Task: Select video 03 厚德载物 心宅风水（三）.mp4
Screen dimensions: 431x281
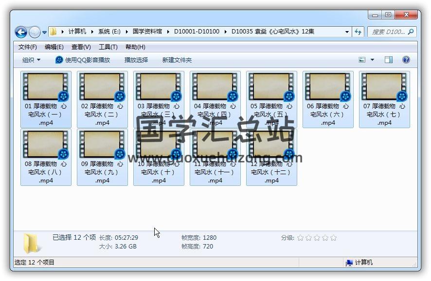Action: pos(159,99)
